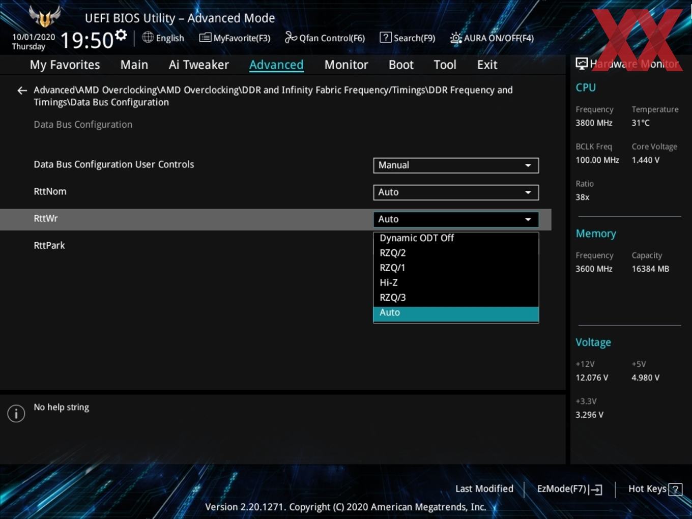Click memory frequency 3600 MHz
The image size is (692, 519).
594,269
